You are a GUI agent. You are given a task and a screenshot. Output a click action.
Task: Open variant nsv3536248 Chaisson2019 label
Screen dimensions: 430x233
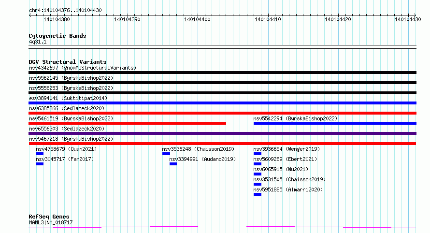tap(198, 149)
